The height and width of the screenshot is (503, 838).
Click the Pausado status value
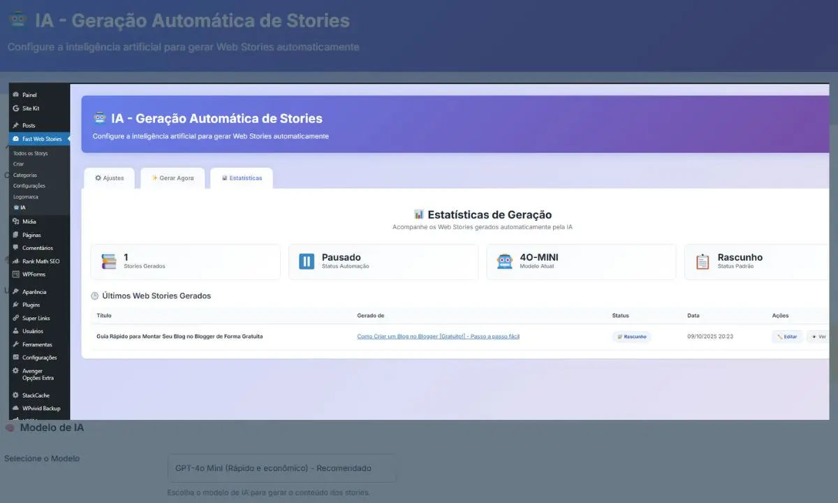coord(341,257)
